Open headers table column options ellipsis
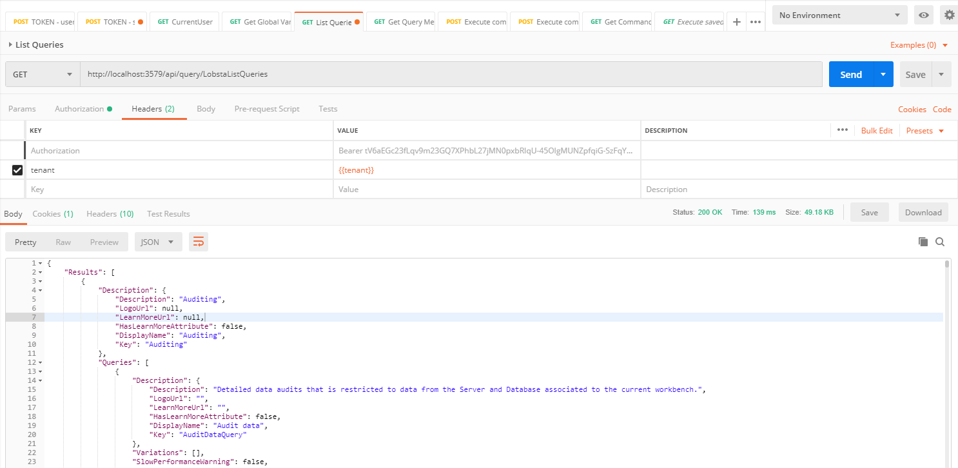Image resolution: width=958 pixels, height=468 pixels. (x=842, y=130)
